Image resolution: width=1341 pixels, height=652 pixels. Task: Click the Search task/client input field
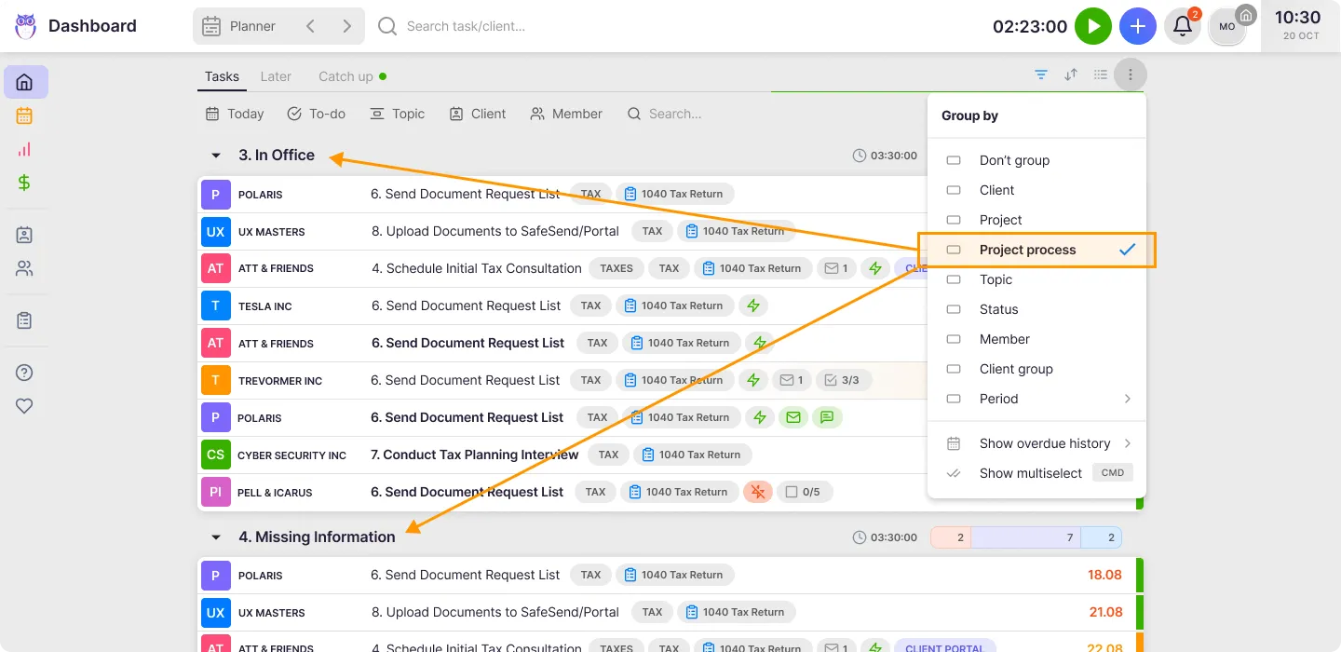click(x=484, y=26)
